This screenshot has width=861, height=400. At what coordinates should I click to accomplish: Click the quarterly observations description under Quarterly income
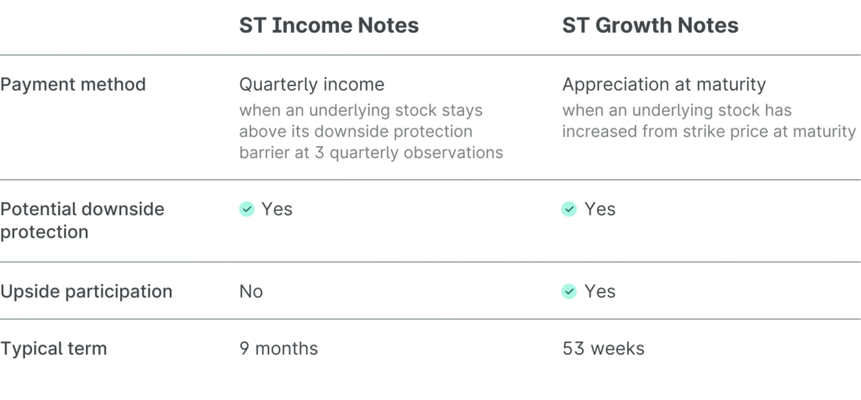[371, 132]
